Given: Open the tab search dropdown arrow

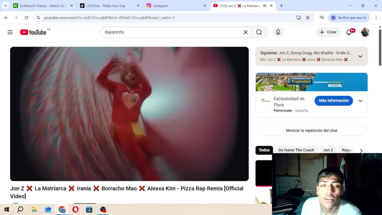Looking at the screenshot, I should coord(5,6).
